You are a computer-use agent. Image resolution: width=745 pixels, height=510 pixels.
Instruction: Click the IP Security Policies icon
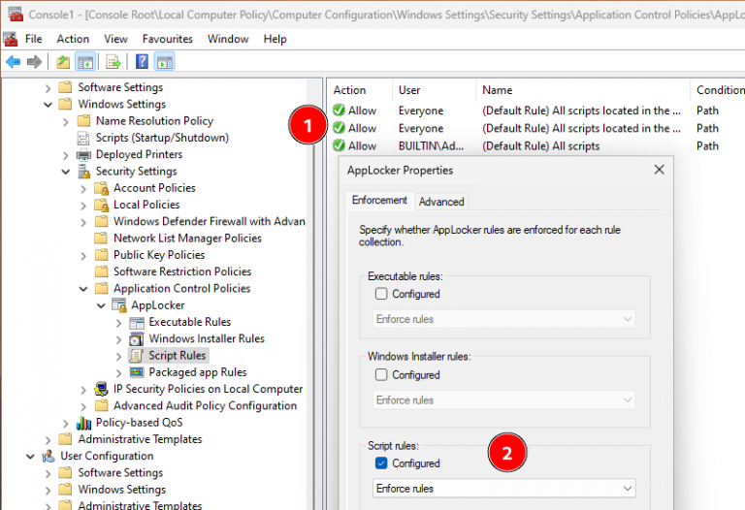tap(101, 389)
